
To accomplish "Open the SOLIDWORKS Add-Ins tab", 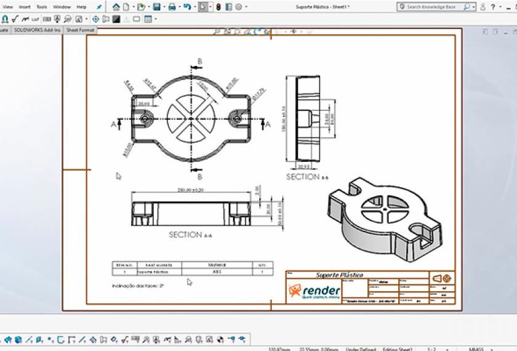I will (x=38, y=30).
